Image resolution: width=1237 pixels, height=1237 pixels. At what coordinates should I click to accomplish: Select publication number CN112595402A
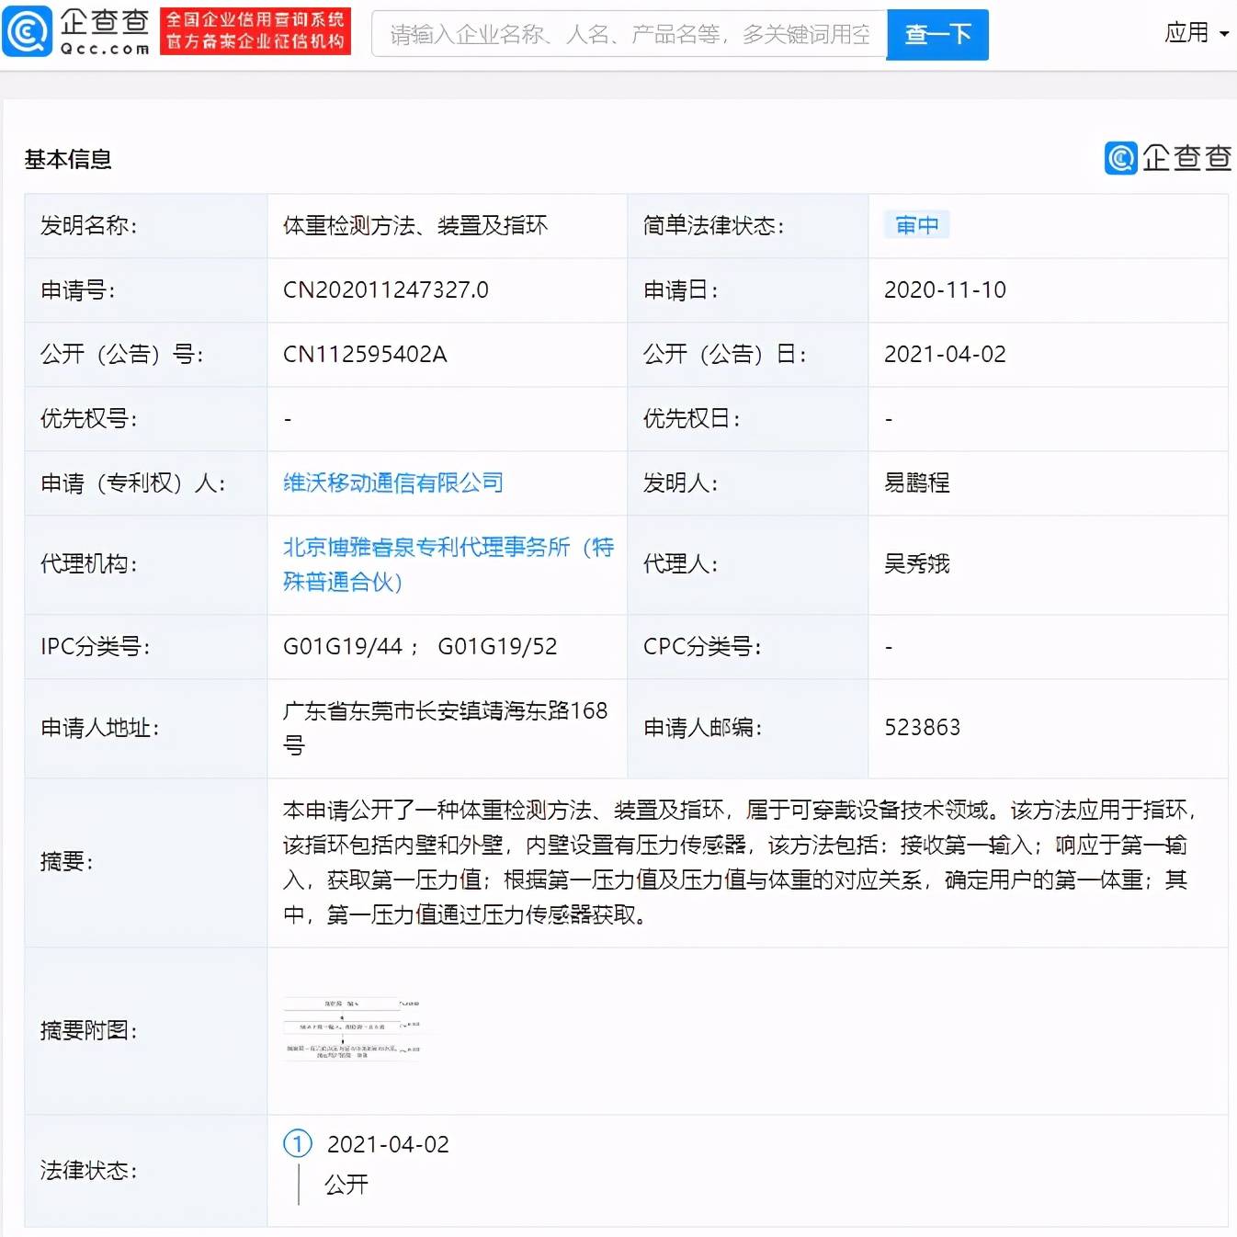pyautogui.click(x=365, y=354)
